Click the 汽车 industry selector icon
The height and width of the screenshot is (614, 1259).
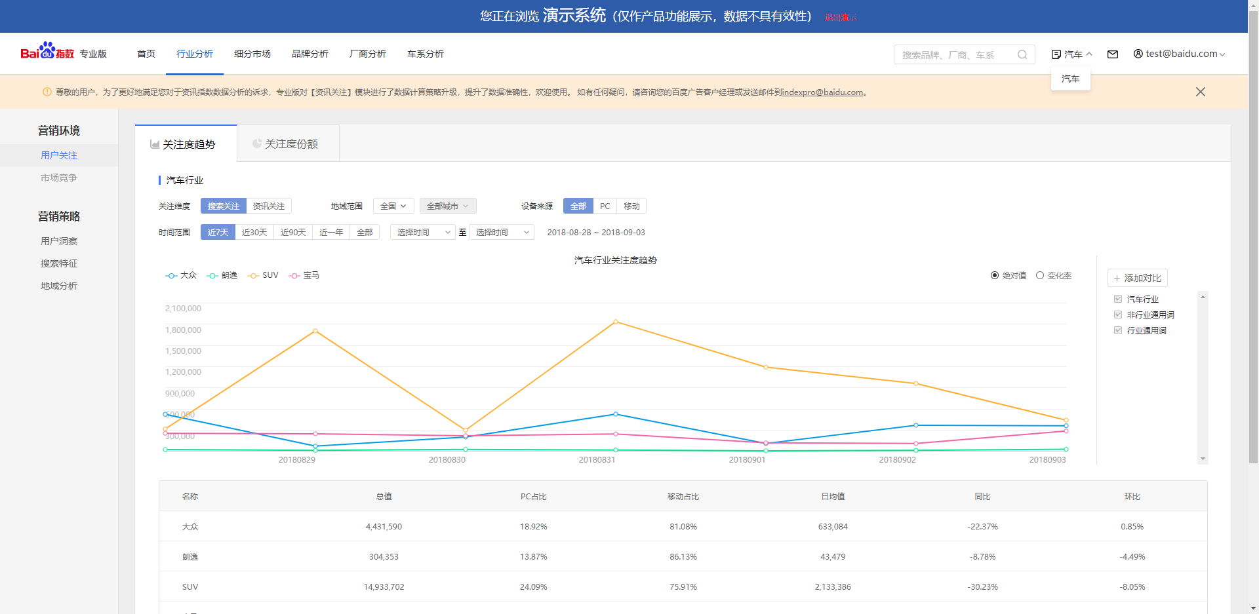point(1056,54)
